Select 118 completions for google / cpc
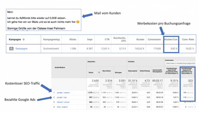Screen dimensions: 199x118 click(185, 97)
